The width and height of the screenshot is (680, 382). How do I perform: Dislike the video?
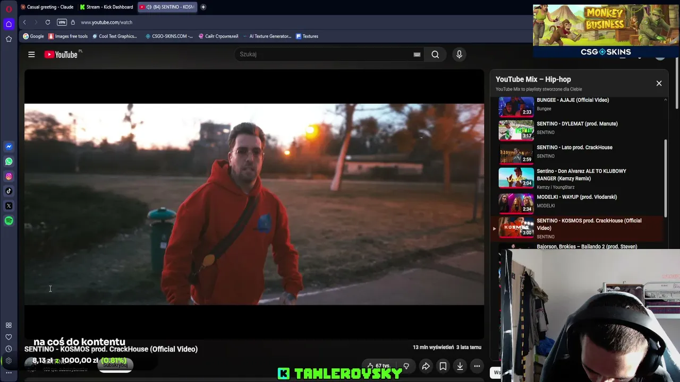coord(406,366)
